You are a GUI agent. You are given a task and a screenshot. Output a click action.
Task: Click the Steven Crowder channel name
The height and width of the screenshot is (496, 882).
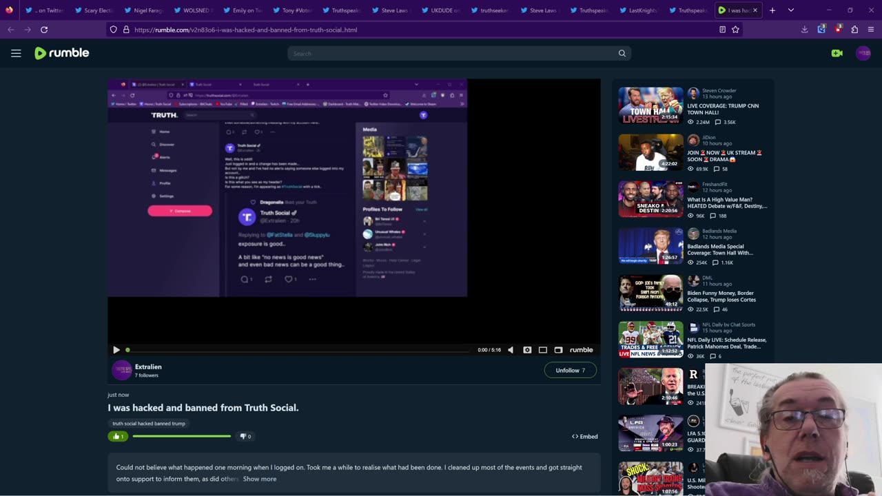(x=719, y=90)
